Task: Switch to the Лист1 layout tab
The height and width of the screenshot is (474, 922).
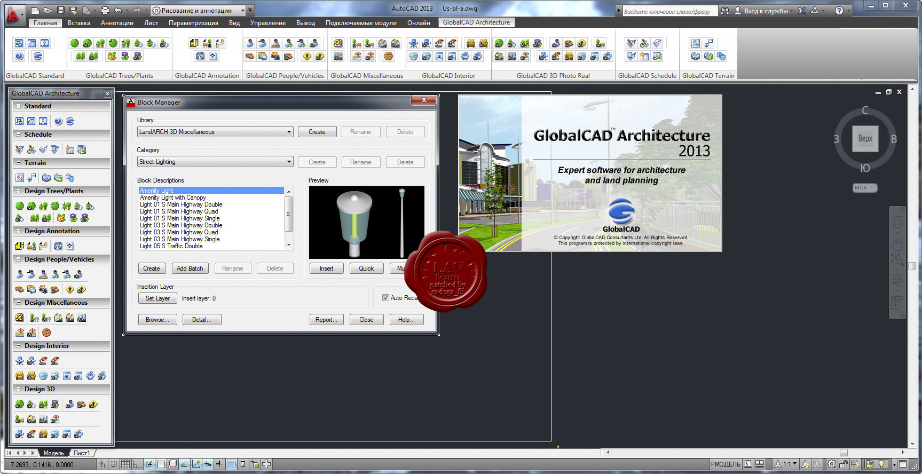Action: point(82,453)
